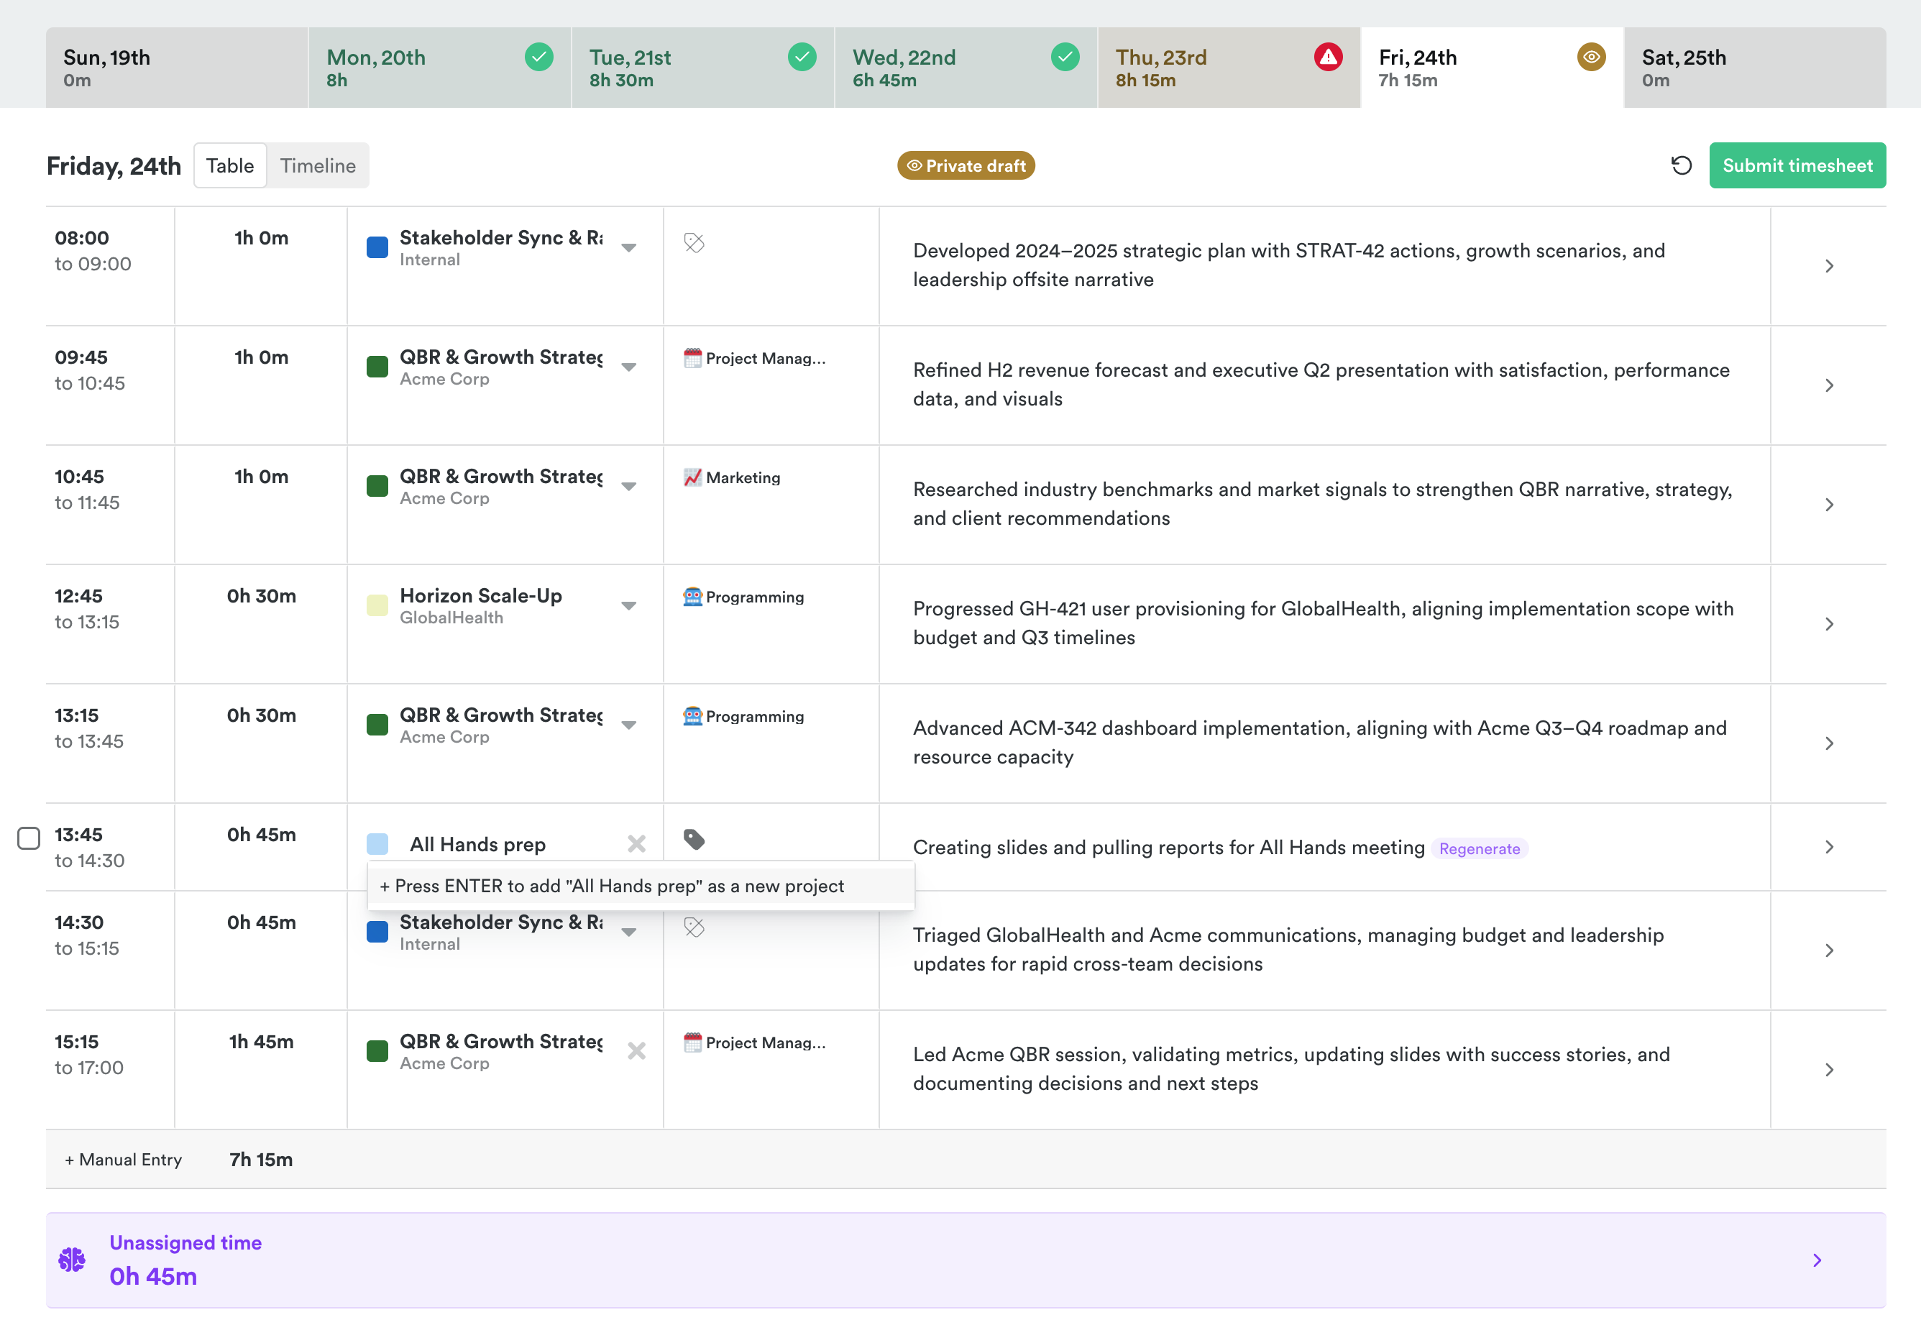
Task: Click the brain icon beside Unassigned time
Action: click(72, 1260)
